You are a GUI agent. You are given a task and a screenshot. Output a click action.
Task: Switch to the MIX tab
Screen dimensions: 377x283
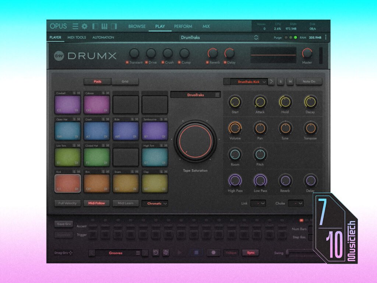pos(206,26)
